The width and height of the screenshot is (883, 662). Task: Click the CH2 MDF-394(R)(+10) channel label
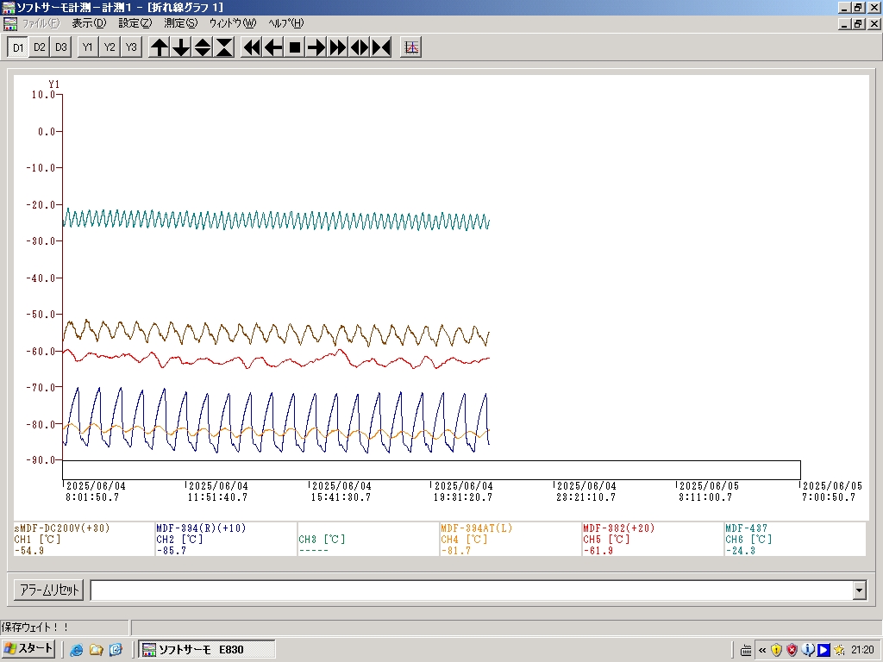pos(201,528)
